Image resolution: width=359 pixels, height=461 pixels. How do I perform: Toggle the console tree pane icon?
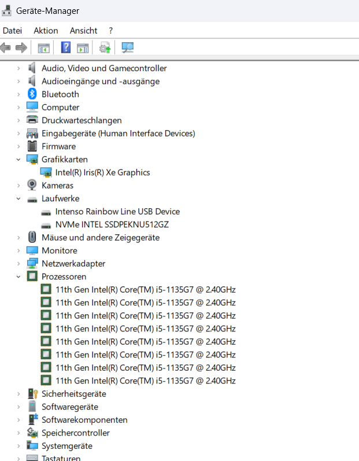coord(44,48)
